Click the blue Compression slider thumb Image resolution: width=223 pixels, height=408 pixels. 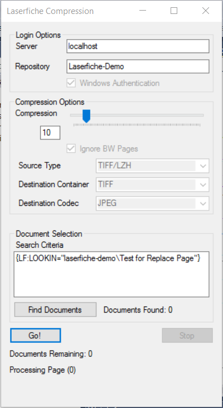coord(86,116)
